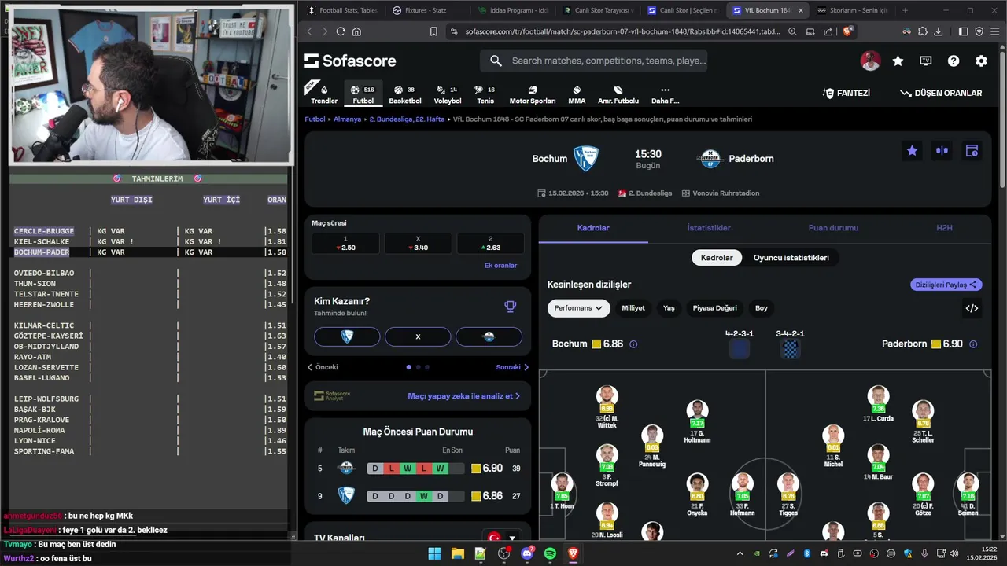Click the compare icon beside the star
Viewport: 1007px width, 566px height.
coord(942,150)
